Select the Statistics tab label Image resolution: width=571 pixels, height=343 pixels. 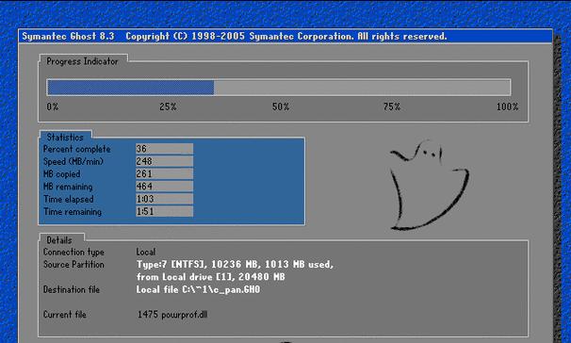click(x=65, y=138)
